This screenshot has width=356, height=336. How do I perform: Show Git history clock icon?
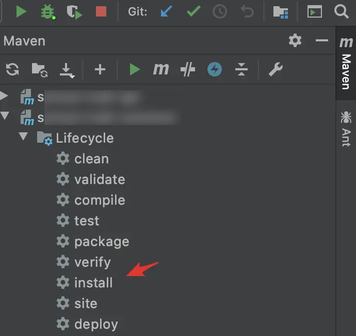coord(220,11)
